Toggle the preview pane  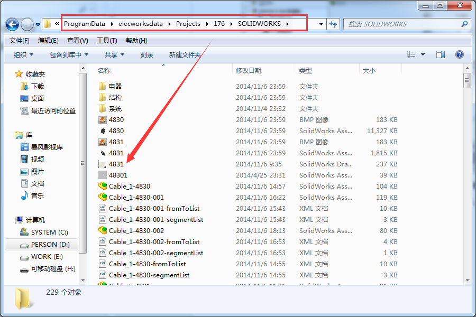(441, 54)
